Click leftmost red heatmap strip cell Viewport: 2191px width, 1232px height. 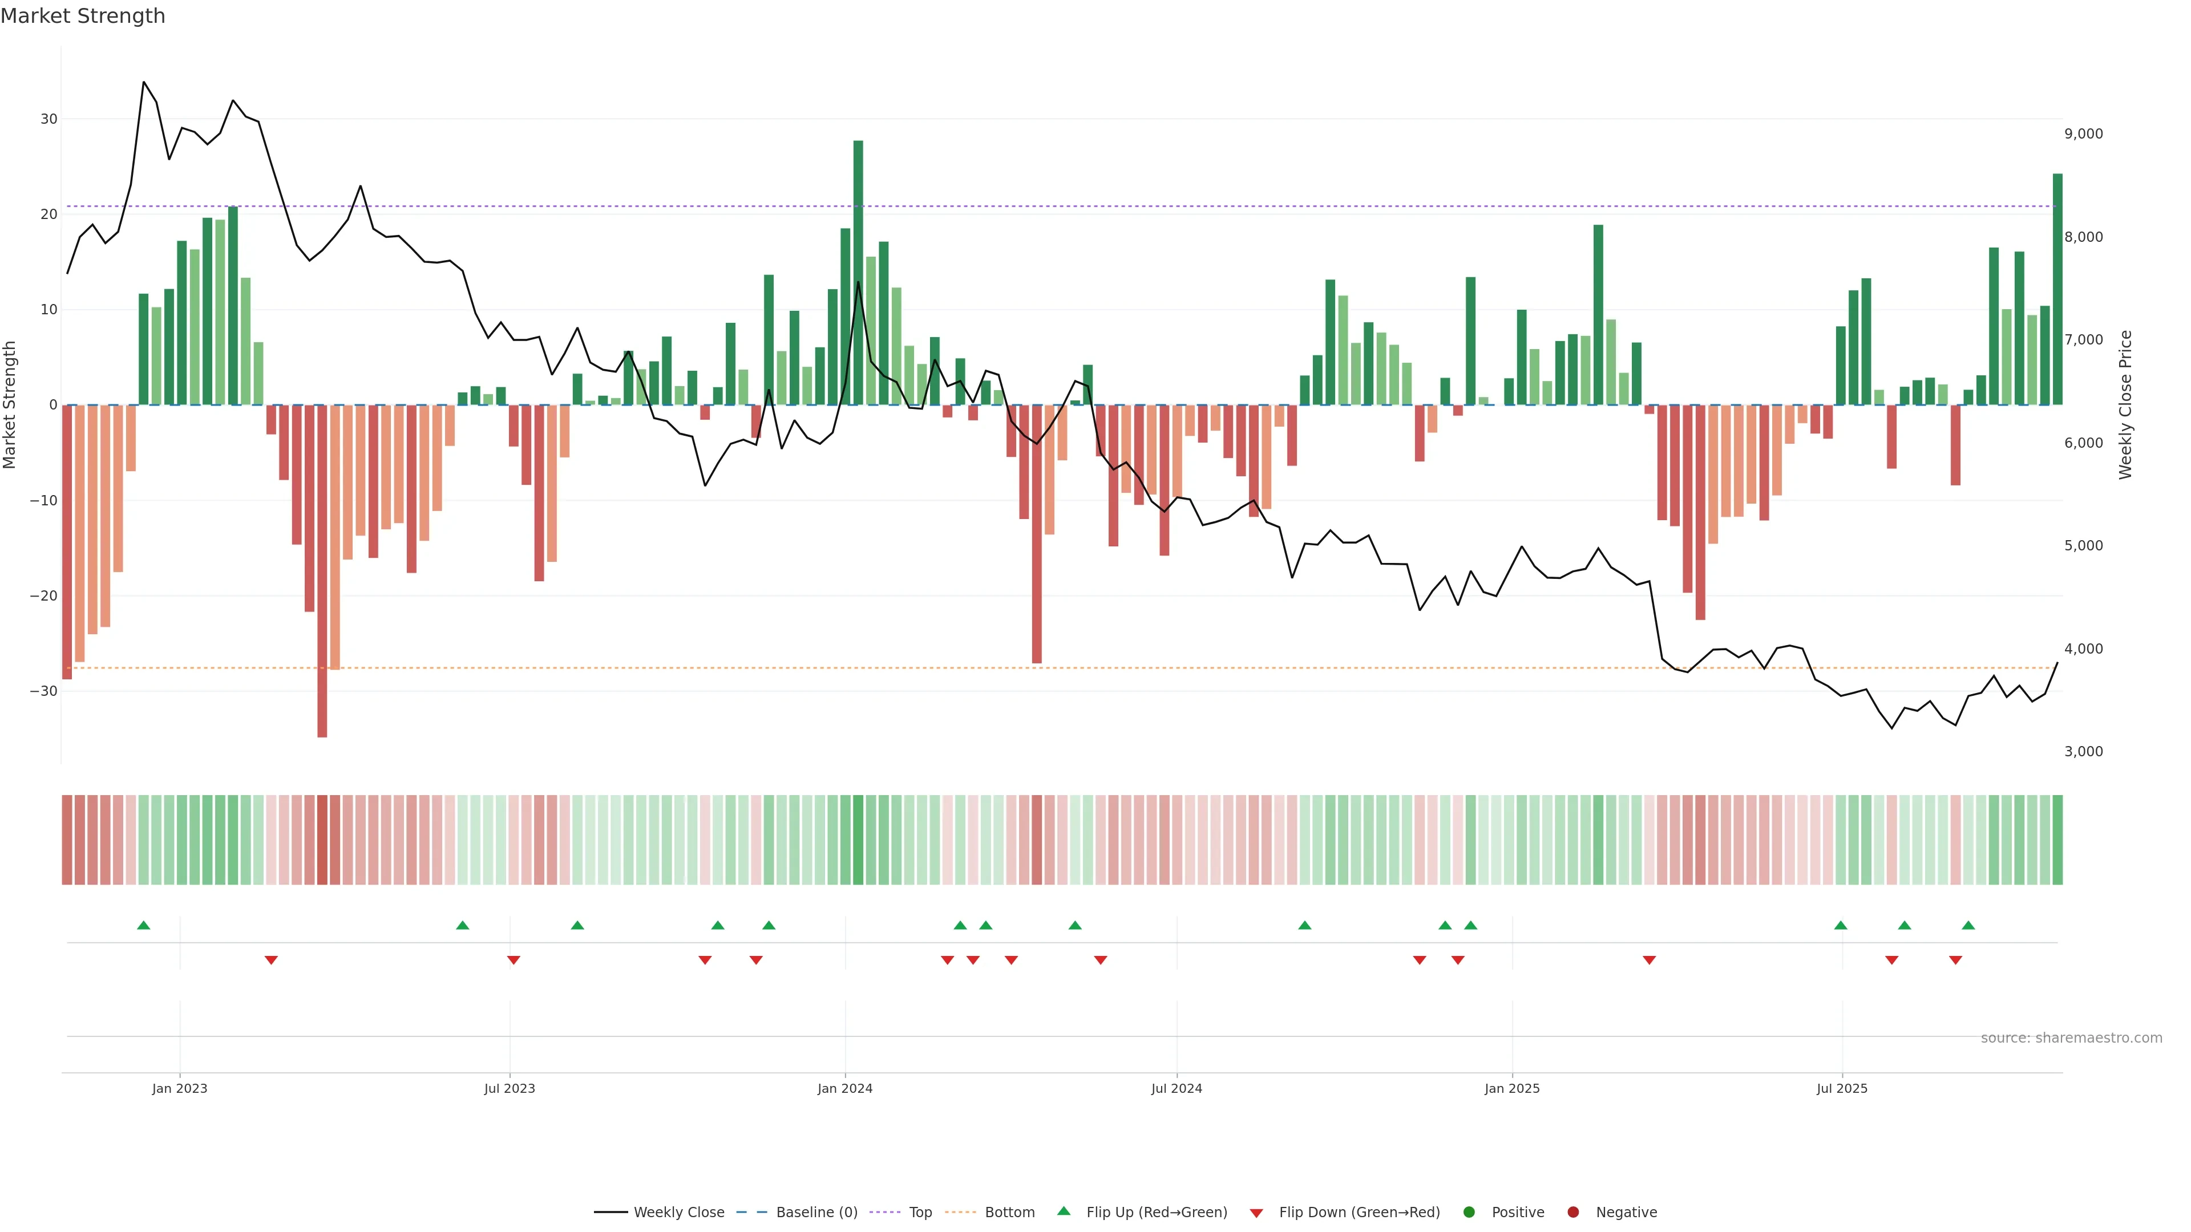tap(67, 839)
